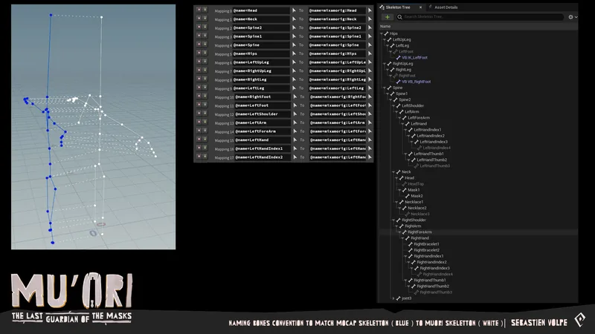Viewport: 595px width, 334px height.
Task: Remove Mapping 13 with its X icon
Action: 199,122
